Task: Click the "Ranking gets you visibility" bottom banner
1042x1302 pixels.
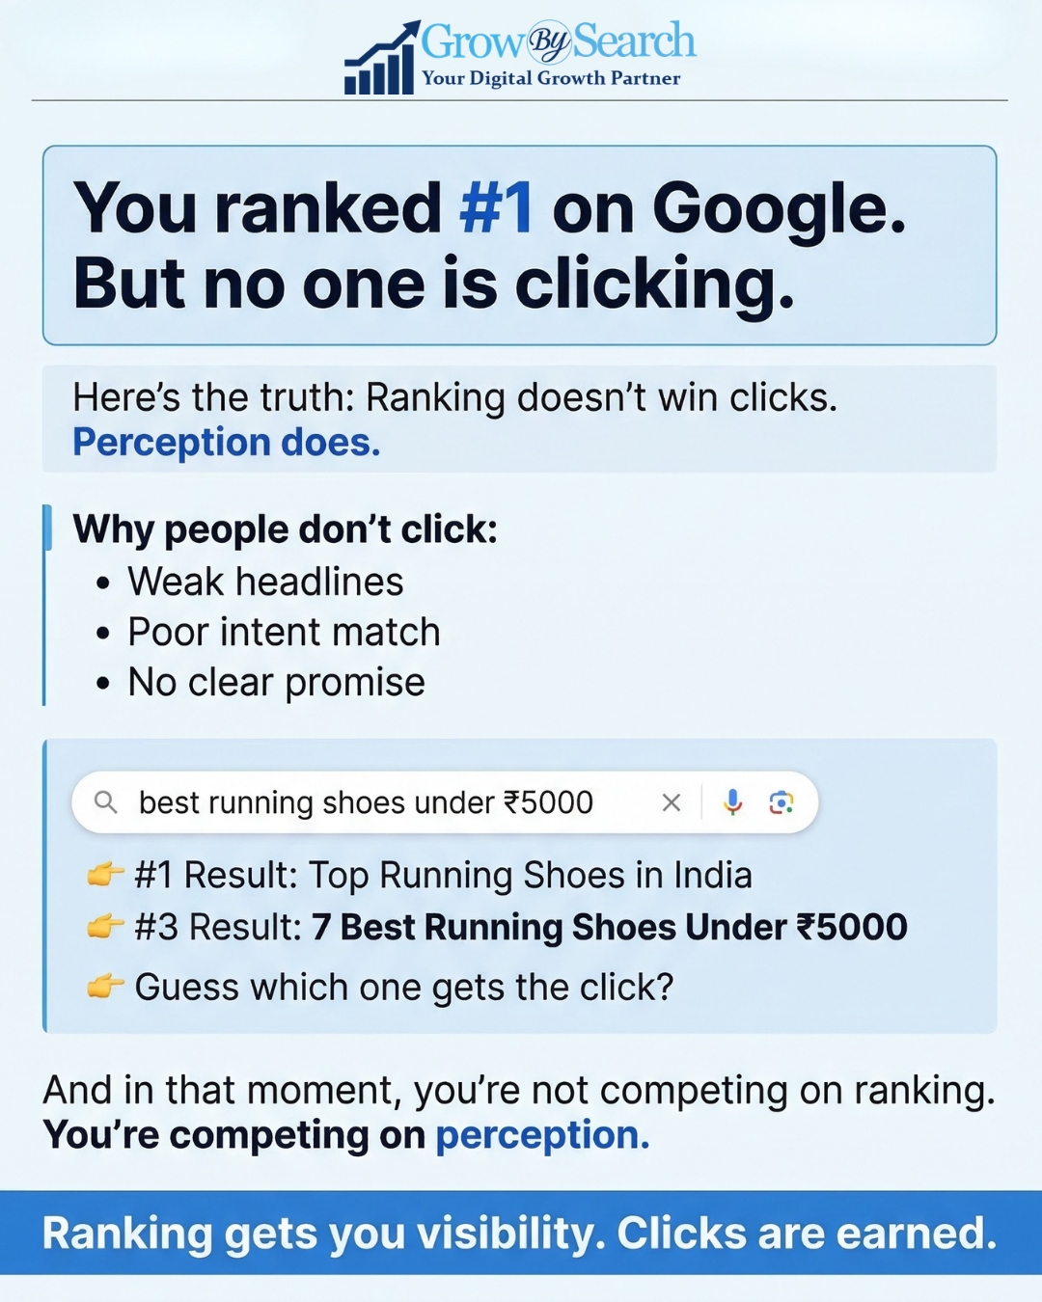Action: [x=520, y=1234]
